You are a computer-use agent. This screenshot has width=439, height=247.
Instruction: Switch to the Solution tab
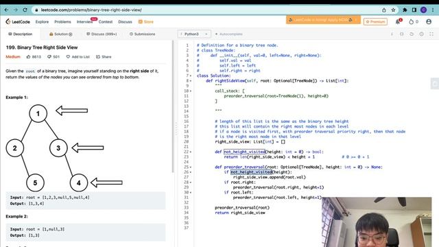(61, 34)
